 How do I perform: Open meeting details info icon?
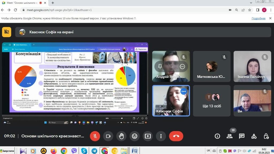[217, 136]
